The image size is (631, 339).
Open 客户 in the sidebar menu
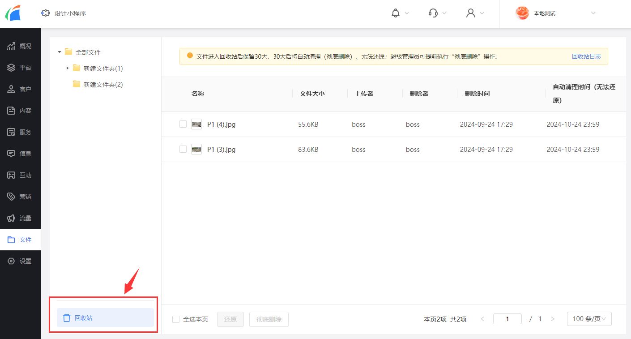click(x=20, y=89)
